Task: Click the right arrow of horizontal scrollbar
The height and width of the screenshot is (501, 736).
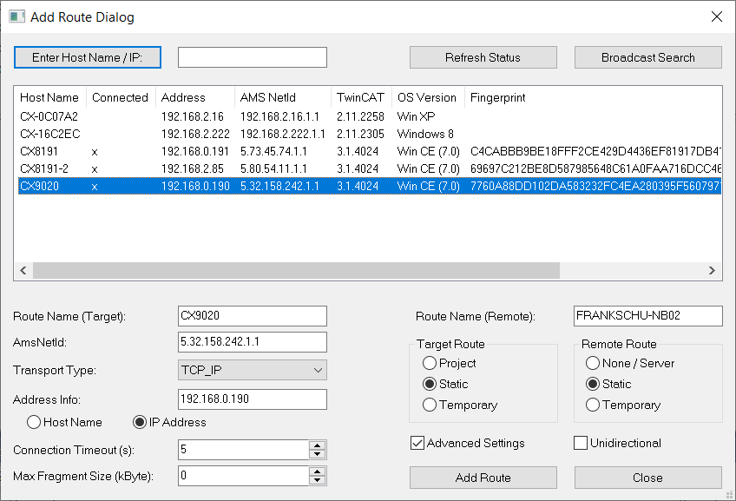Action: pos(712,270)
